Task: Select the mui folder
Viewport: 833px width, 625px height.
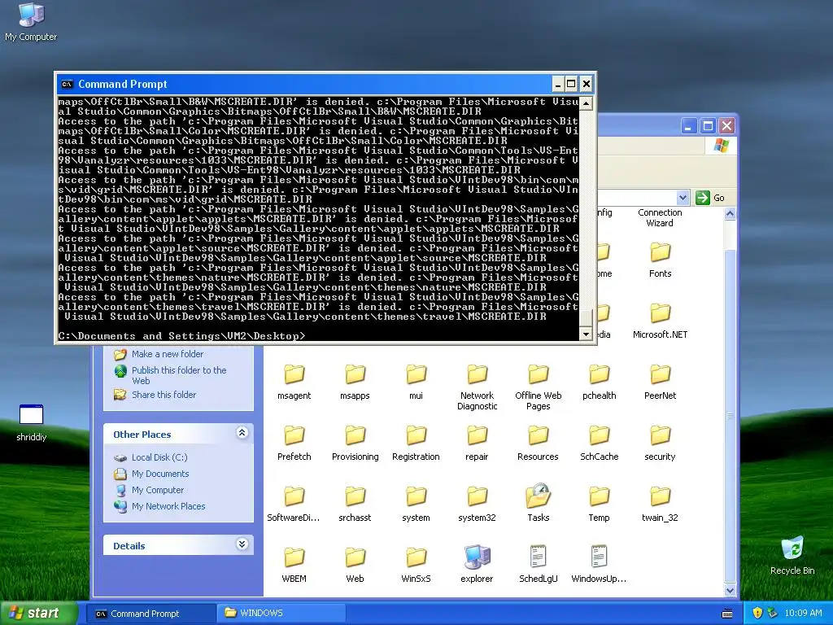Action: coord(416,382)
